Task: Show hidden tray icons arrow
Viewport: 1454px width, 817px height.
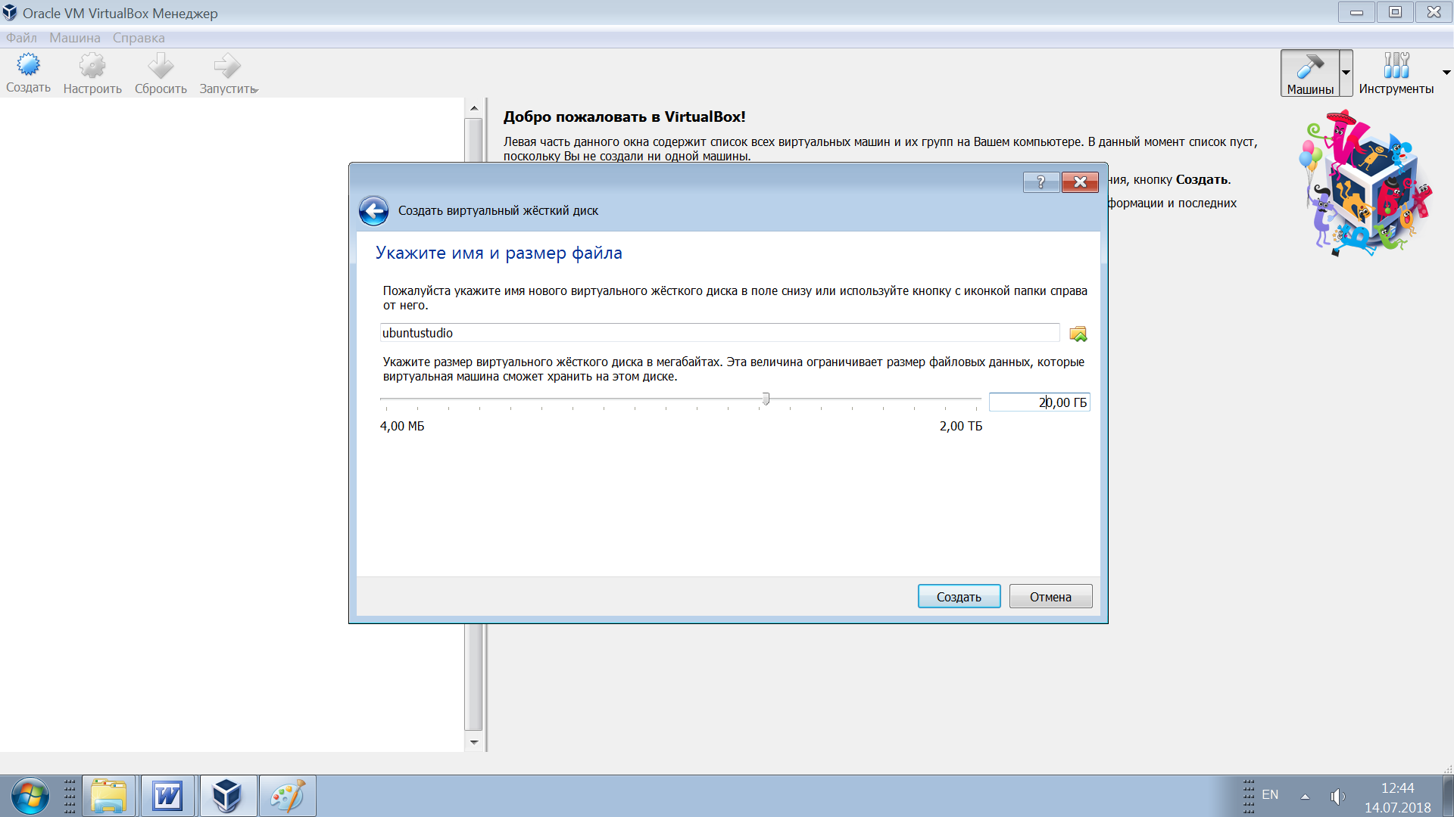Action: coord(1305,796)
